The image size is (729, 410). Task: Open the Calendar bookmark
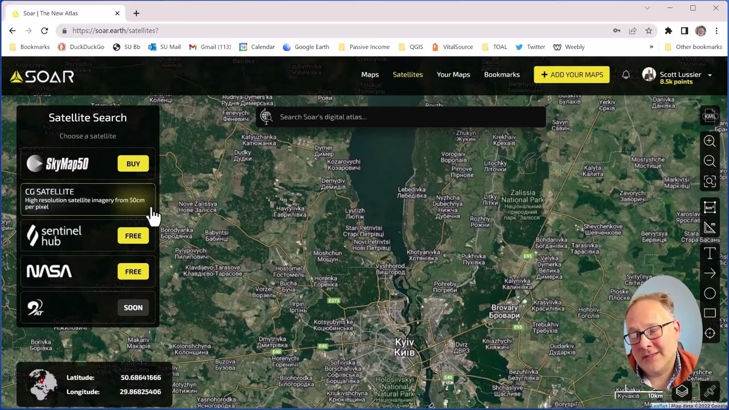(257, 47)
